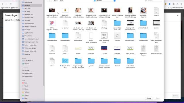The image size is (184, 103).
Task: Open the screenshots zoom calls folder
Action: pyautogui.click(x=117, y=23)
